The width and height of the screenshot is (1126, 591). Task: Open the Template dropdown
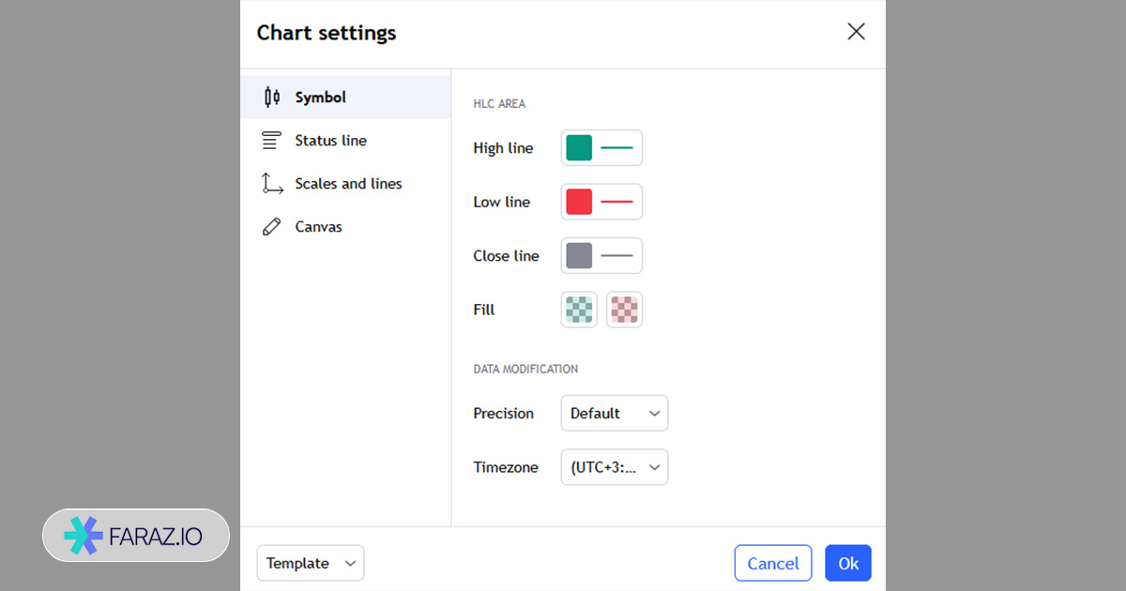tap(311, 563)
